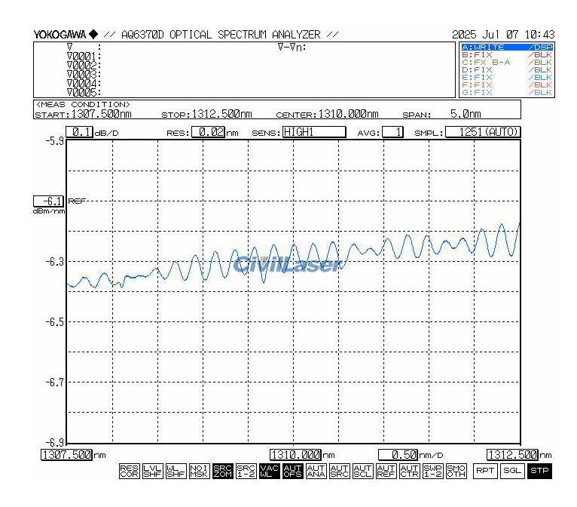The image size is (577, 507).
Task: Open the SMPL 1251(AUTO) sampling field
Action: [x=482, y=132]
